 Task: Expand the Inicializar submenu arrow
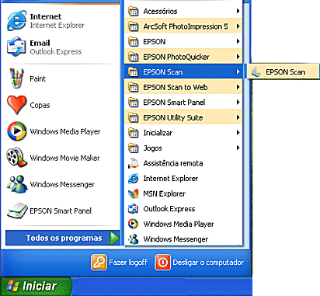click(x=238, y=133)
